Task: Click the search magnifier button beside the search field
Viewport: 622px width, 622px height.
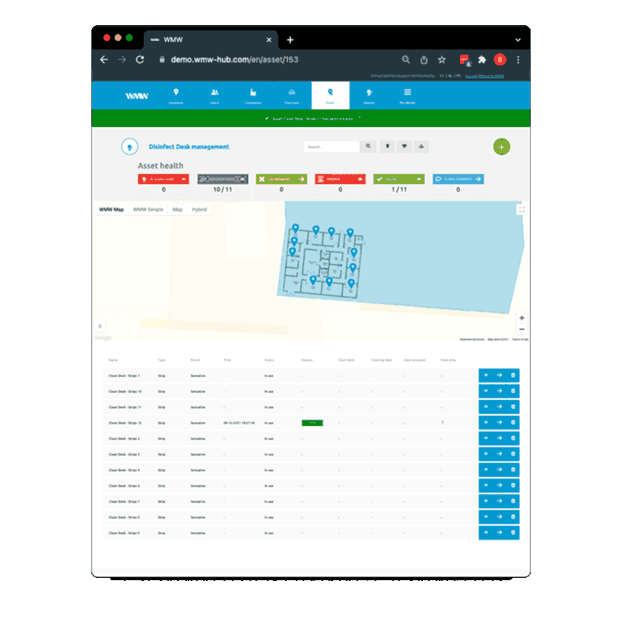Action: [368, 147]
